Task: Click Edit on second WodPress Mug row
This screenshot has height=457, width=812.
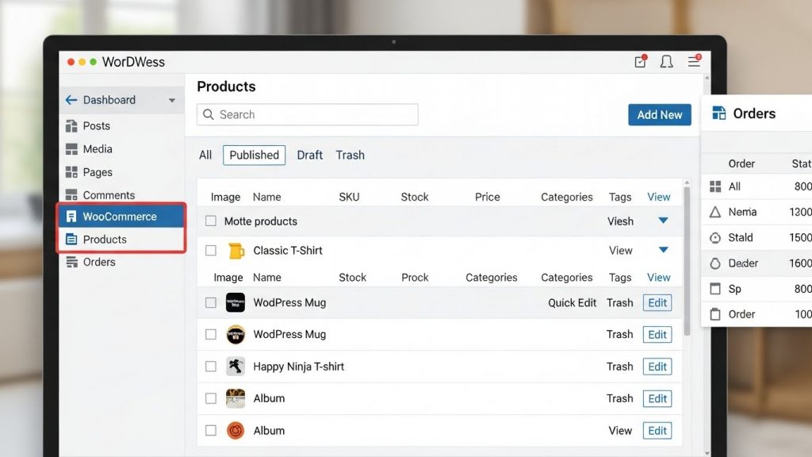Action: [657, 335]
